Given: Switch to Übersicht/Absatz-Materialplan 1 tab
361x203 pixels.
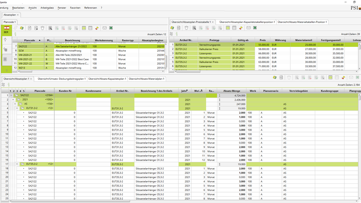Looking at the screenshot, I should click(x=146, y=78).
